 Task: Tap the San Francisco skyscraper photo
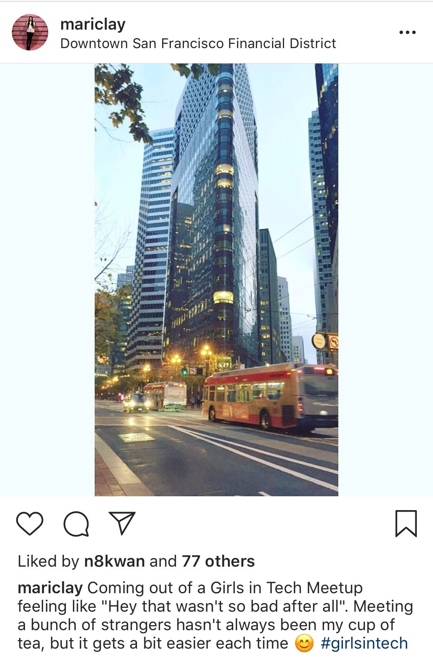(216, 280)
